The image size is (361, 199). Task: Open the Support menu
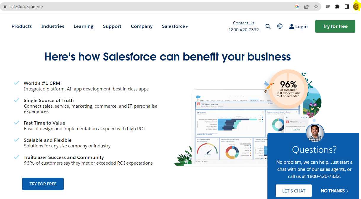pos(112,26)
